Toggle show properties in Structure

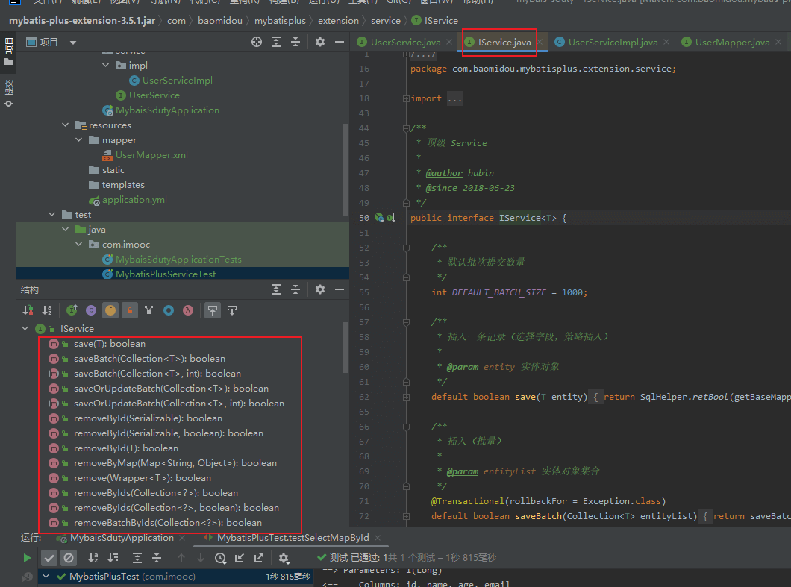(91, 310)
